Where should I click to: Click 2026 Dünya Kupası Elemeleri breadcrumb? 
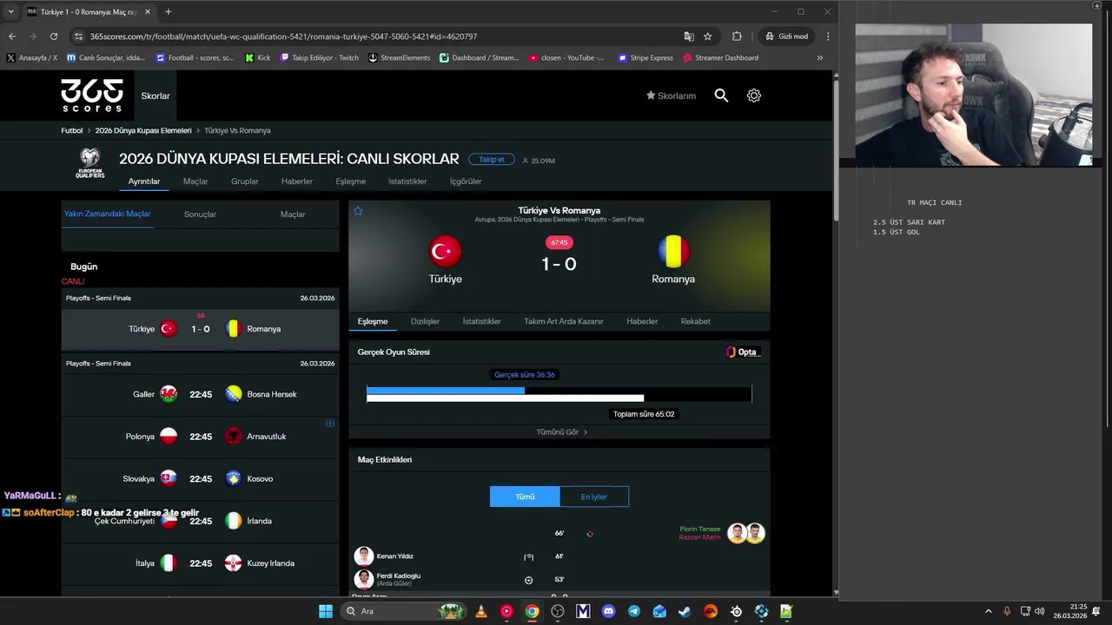(x=143, y=130)
